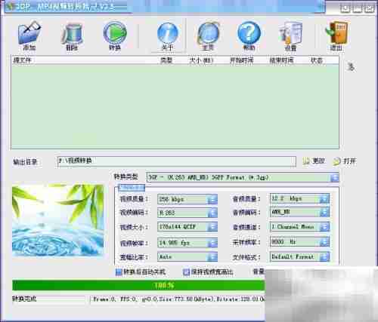Image resolution: width=378 pixels, height=322 pixels.
Task: Click the 转换完成 status text
Action: [x=24, y=299]
